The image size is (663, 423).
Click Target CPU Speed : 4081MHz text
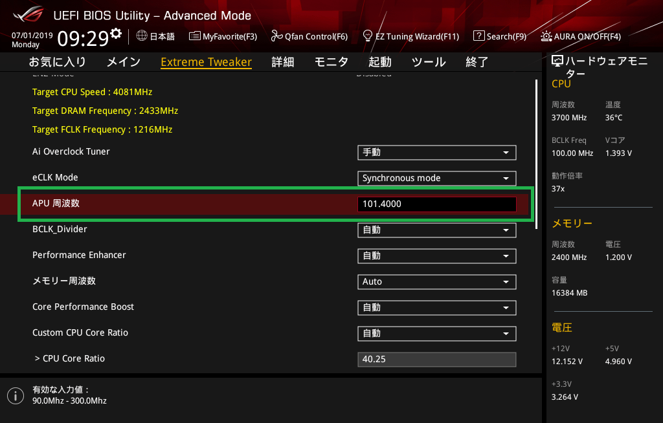[92, 92]
